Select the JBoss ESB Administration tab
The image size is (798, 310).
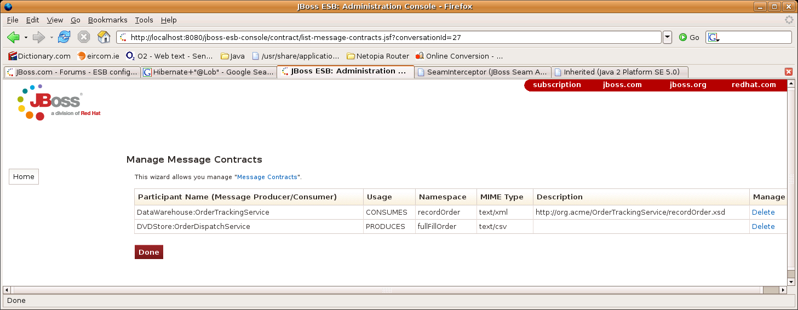point(346,72)
